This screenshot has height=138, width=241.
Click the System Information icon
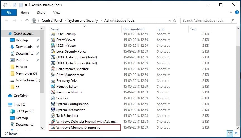(53, 110)
